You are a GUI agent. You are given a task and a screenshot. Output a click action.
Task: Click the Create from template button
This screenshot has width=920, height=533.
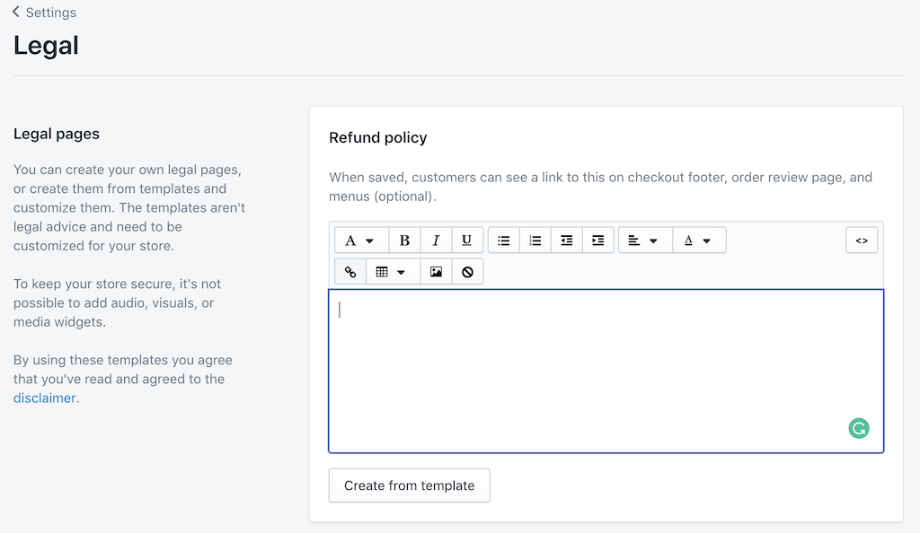409,485
